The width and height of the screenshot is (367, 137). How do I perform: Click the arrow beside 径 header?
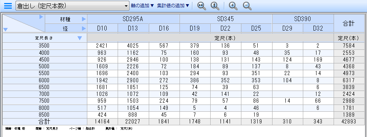coord(84,28)
